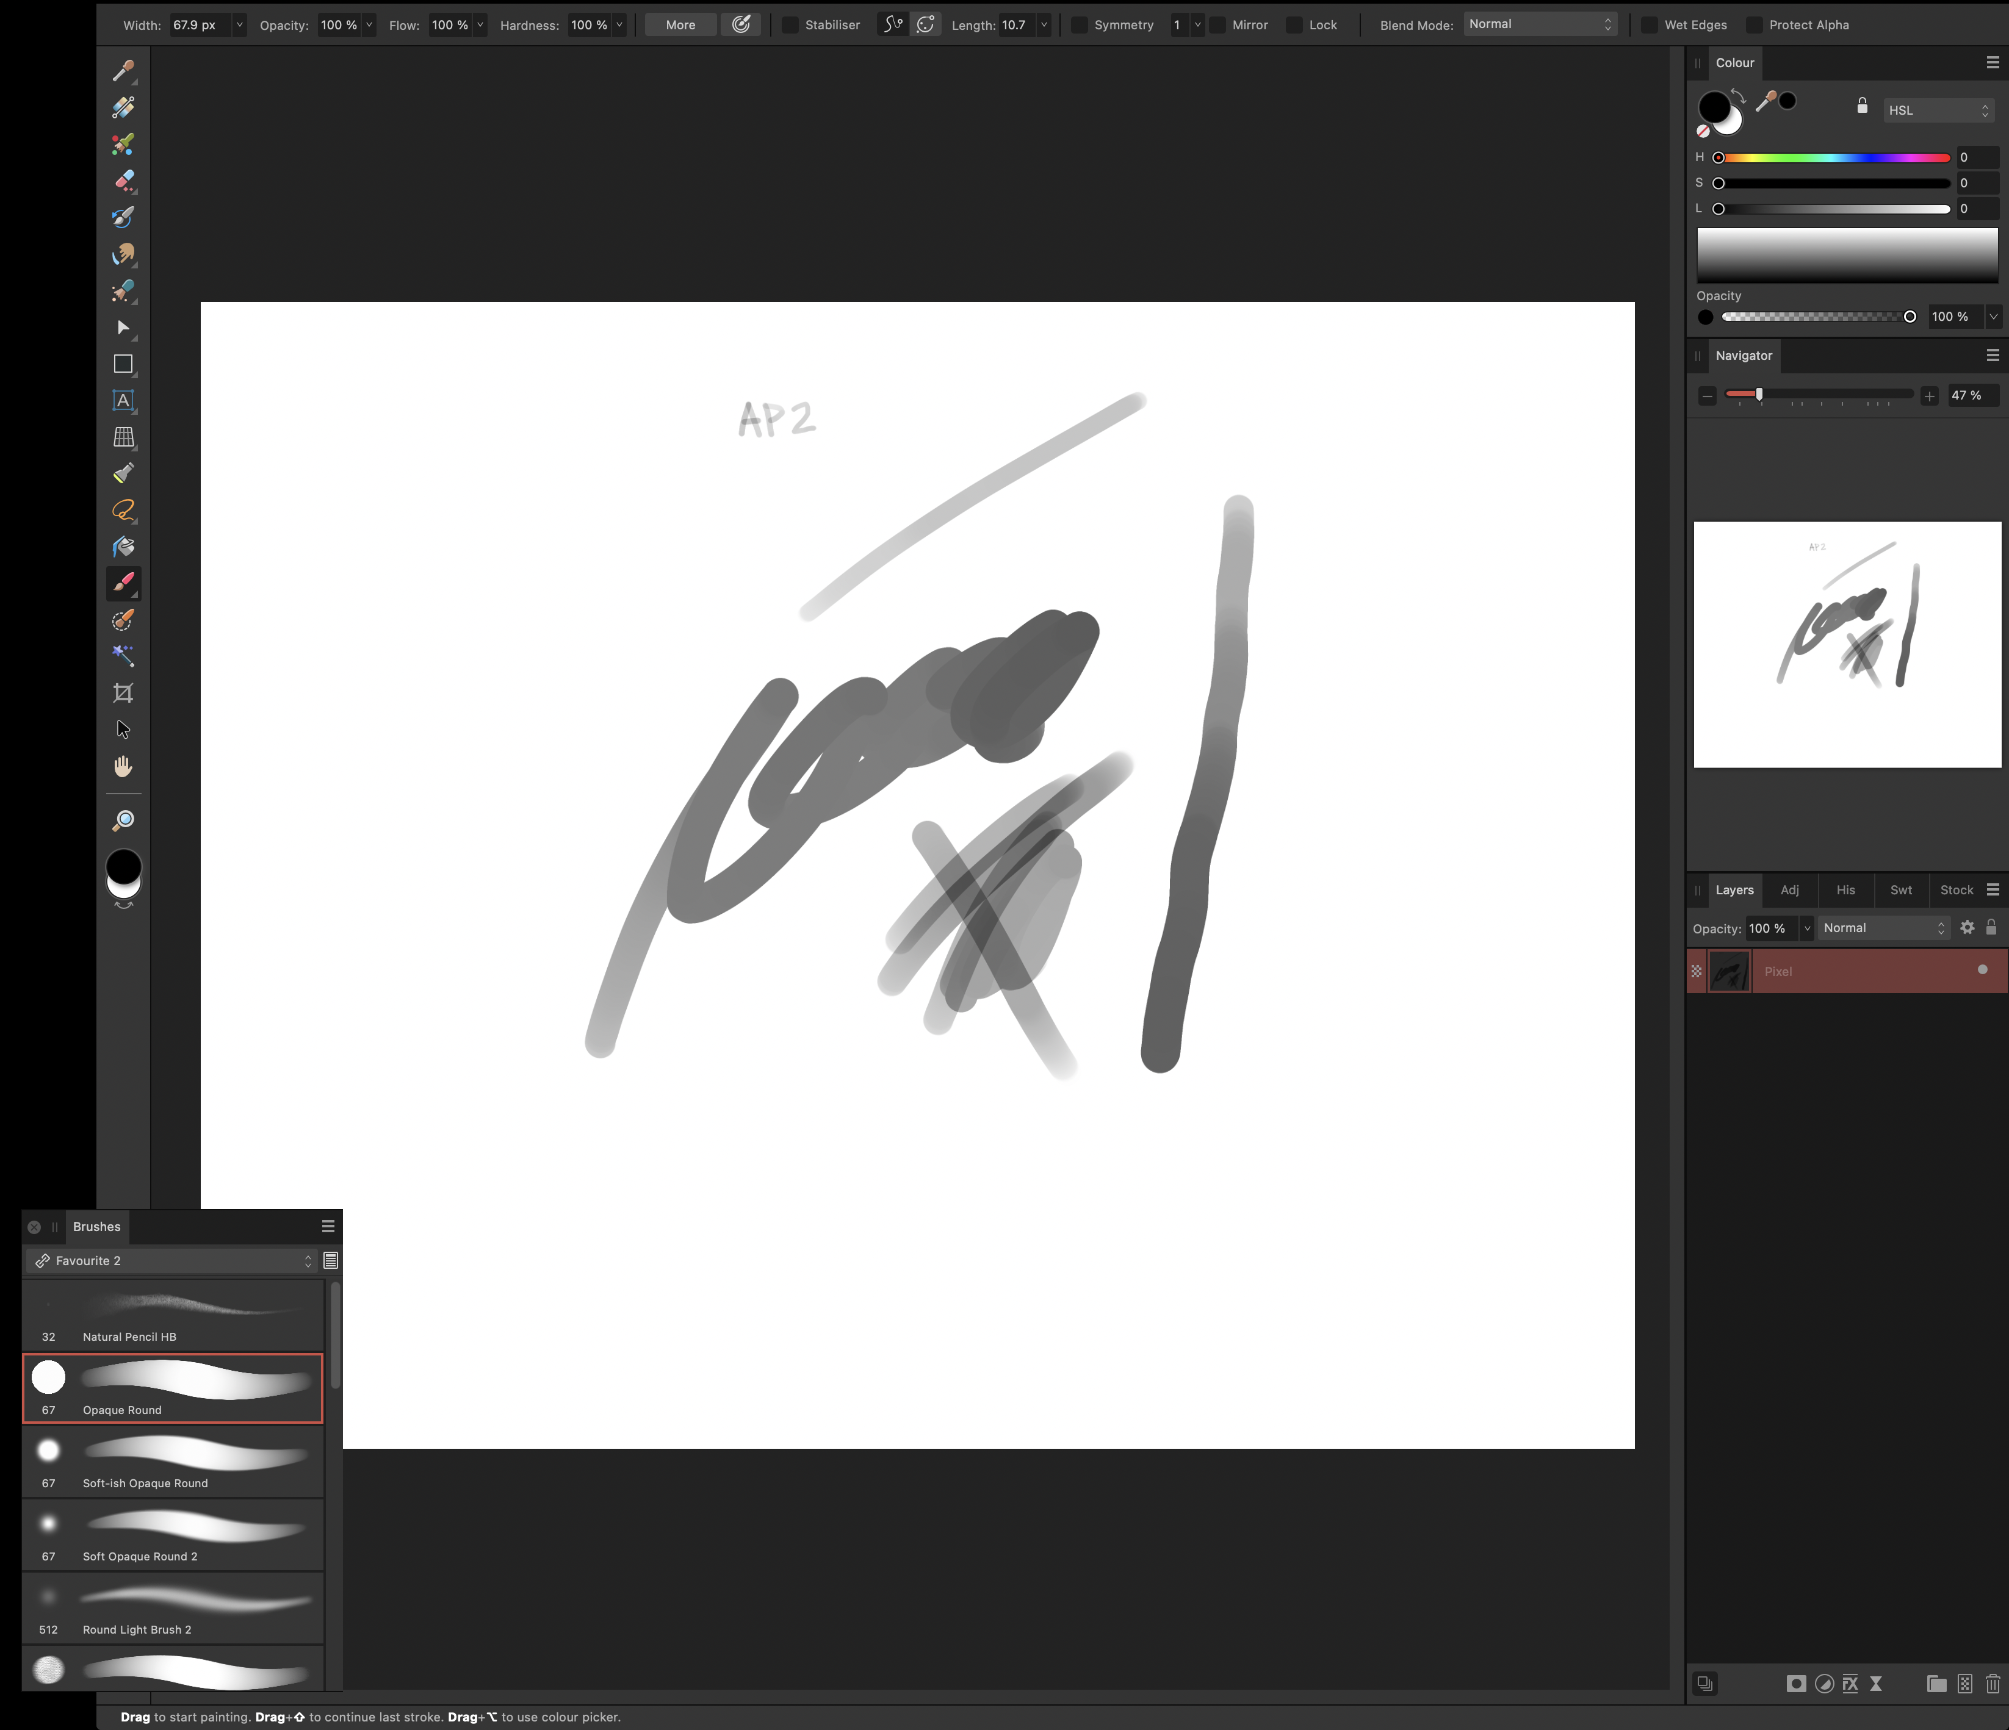The image size is (2009, 1730).
Task: Choose the Soft-ish Opaque Round brush
Action: (173, 1462)
